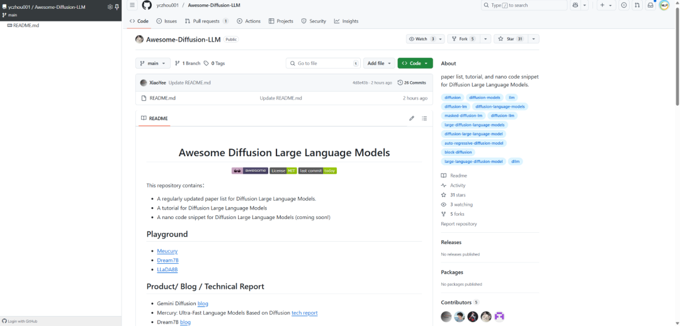Open the main branch selector
The image size is (680, 326).
click(152, 64)
